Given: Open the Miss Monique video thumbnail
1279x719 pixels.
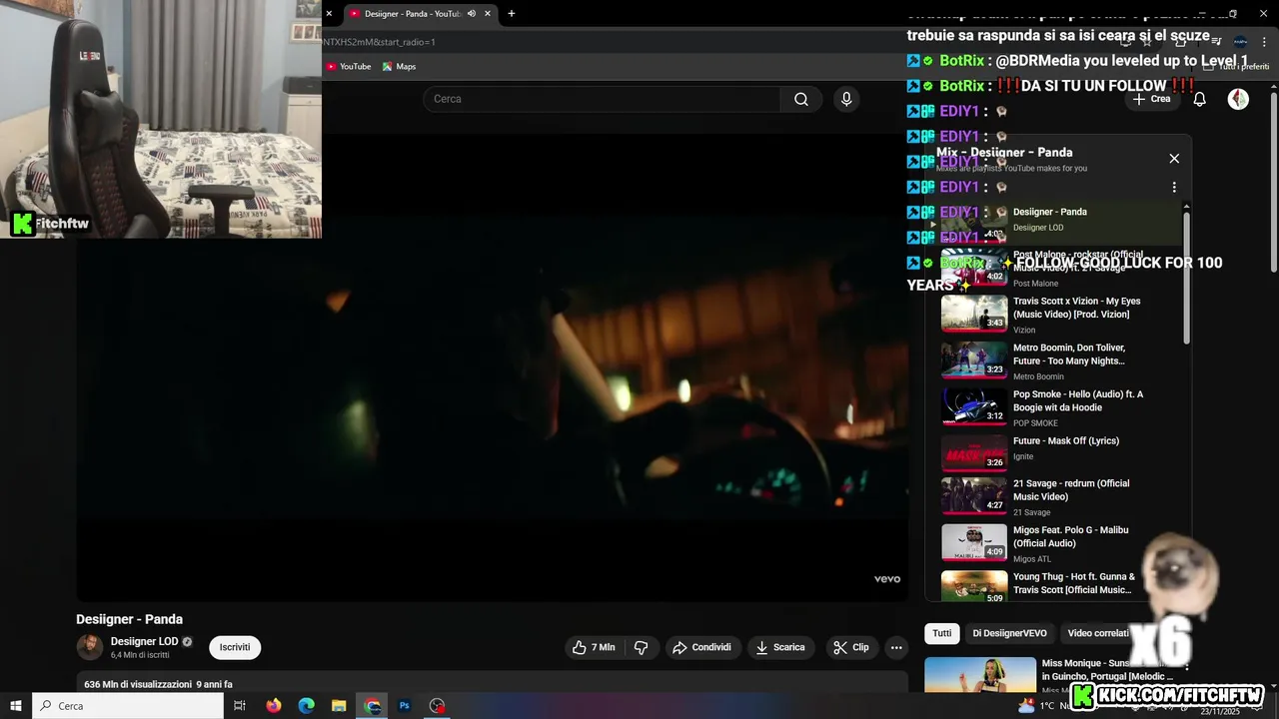Looking at the screenshot, I should tap(980, 674).
